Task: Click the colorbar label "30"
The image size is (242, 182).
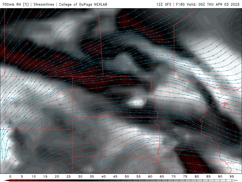Action: point(80,177)
